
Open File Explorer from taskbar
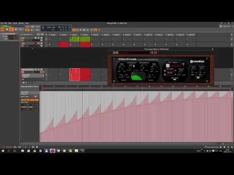(x=22, y=151)
